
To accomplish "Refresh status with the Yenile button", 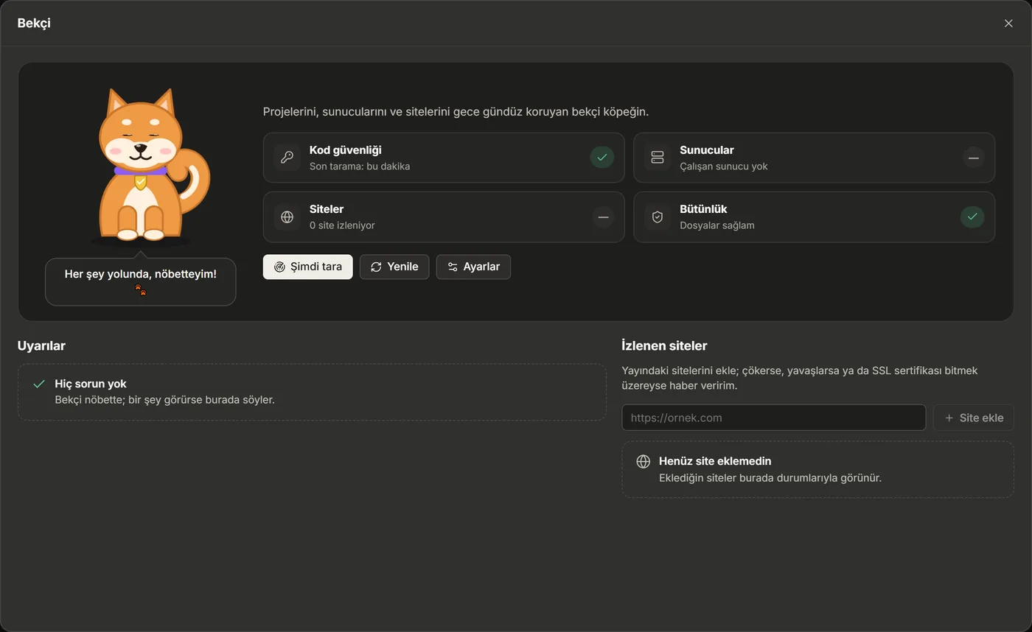I will [394, 267].
